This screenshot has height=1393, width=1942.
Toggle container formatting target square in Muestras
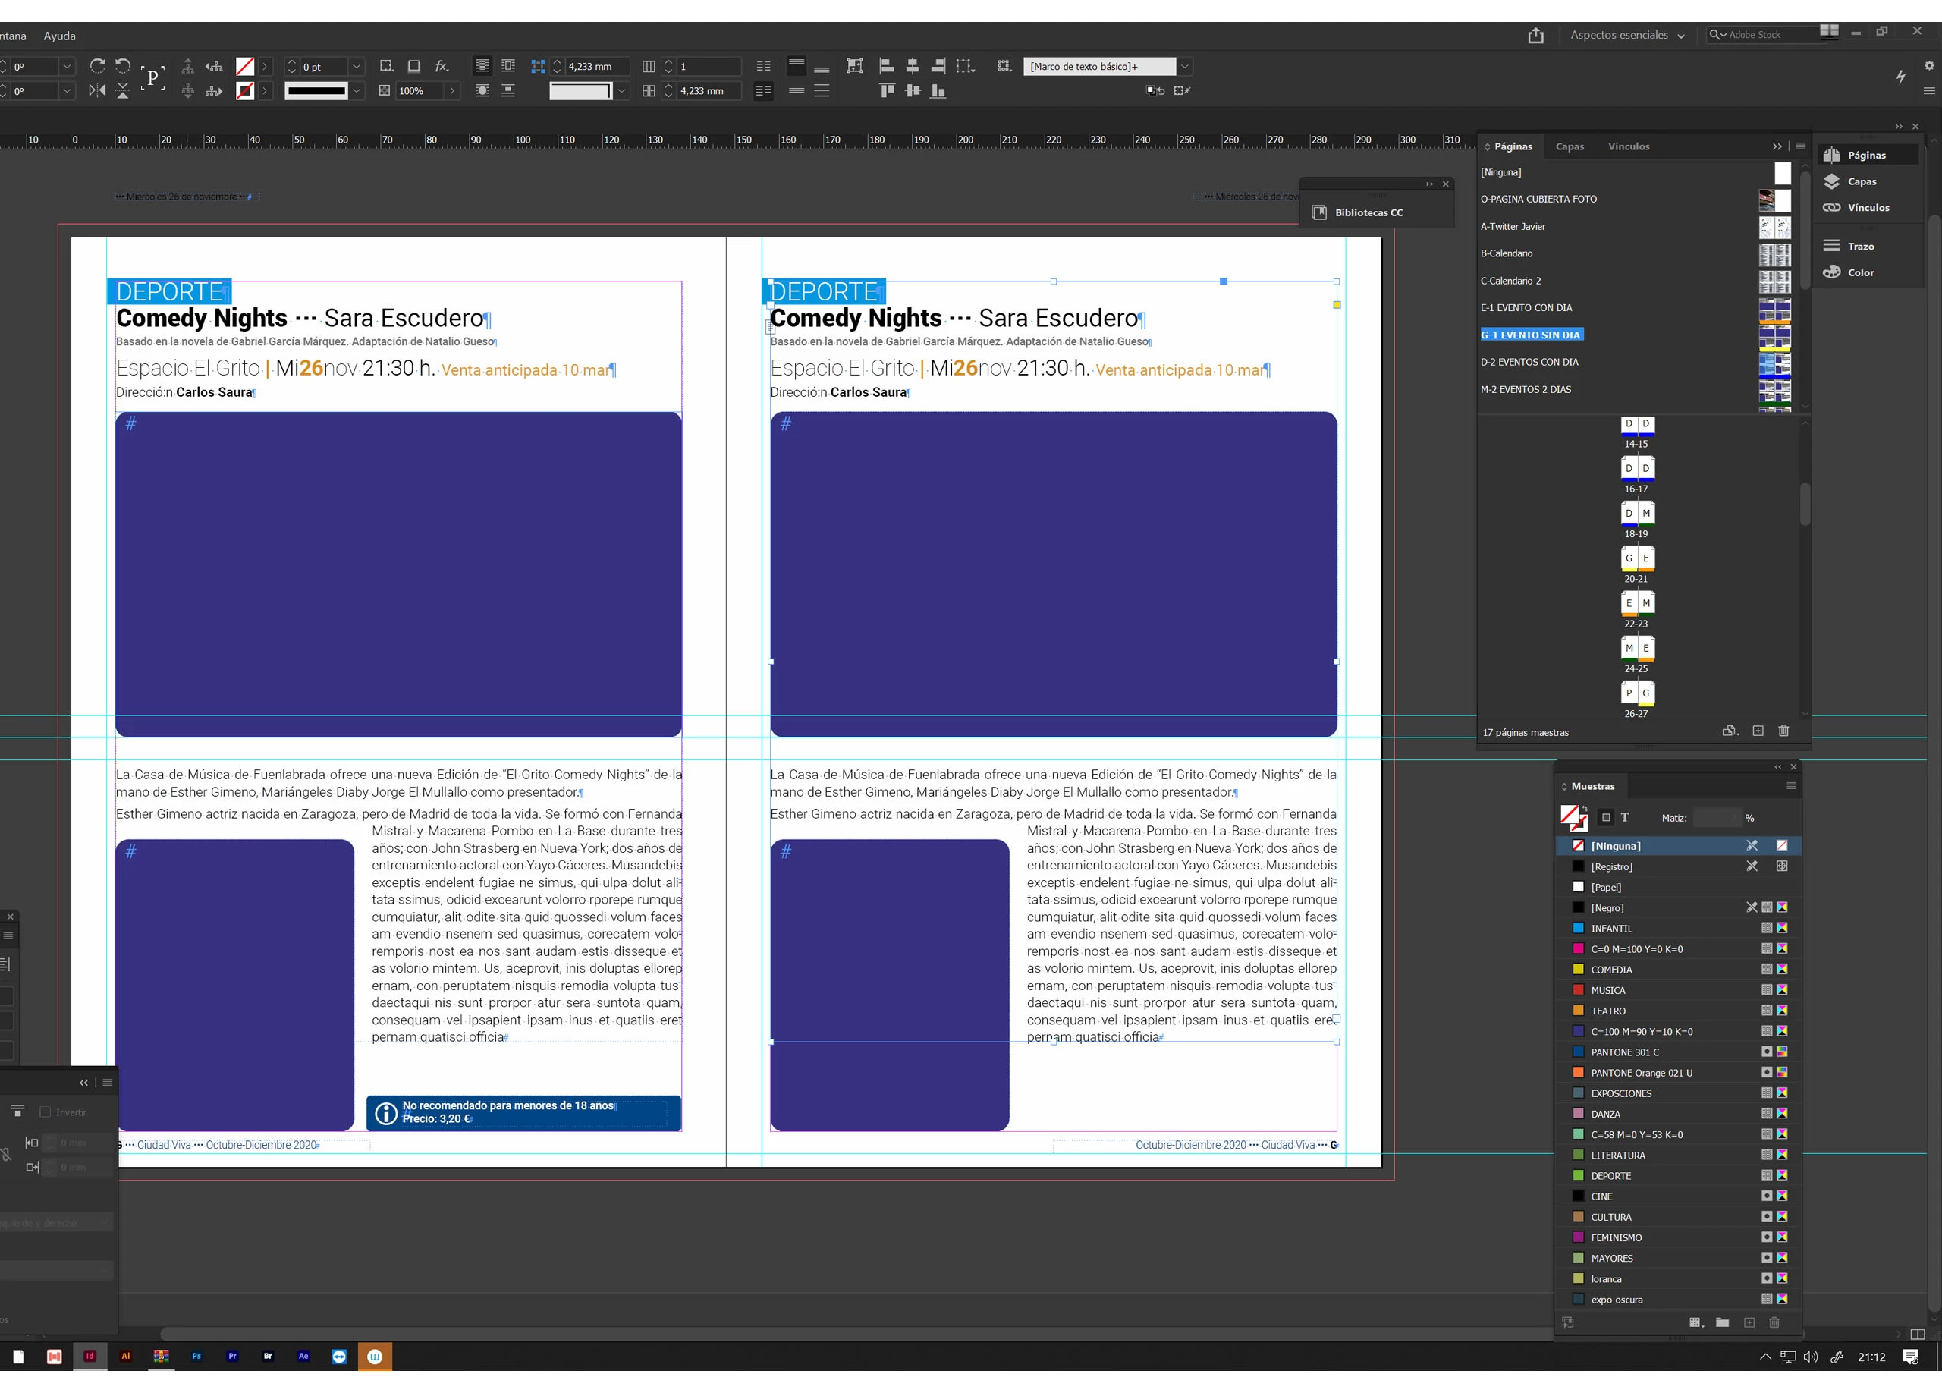coord(1607,818)
